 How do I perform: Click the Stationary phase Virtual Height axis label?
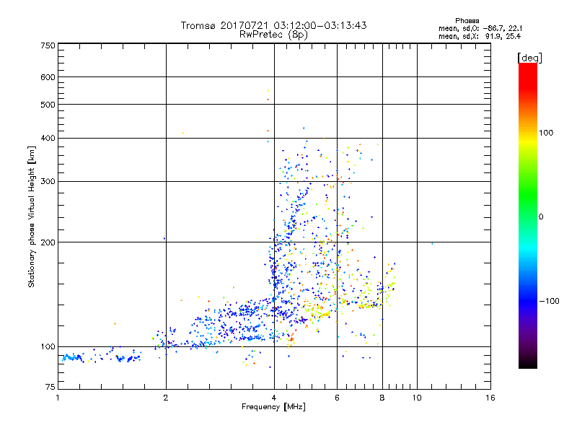(32, 216)
